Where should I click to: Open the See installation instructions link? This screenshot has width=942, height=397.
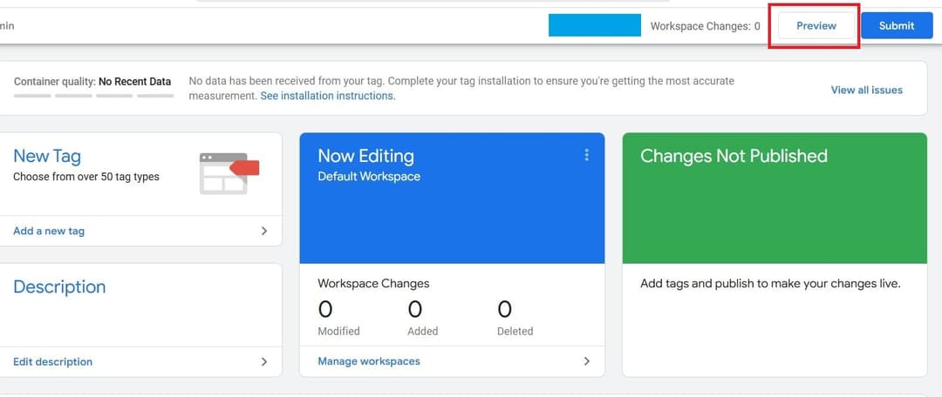coord(327,96)
